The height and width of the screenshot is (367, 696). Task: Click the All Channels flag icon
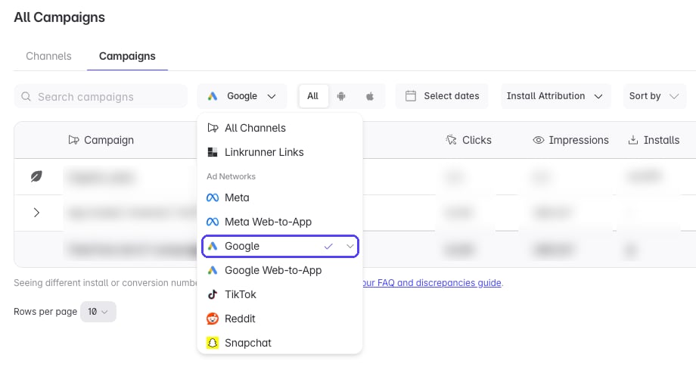[x=213, y=128]
